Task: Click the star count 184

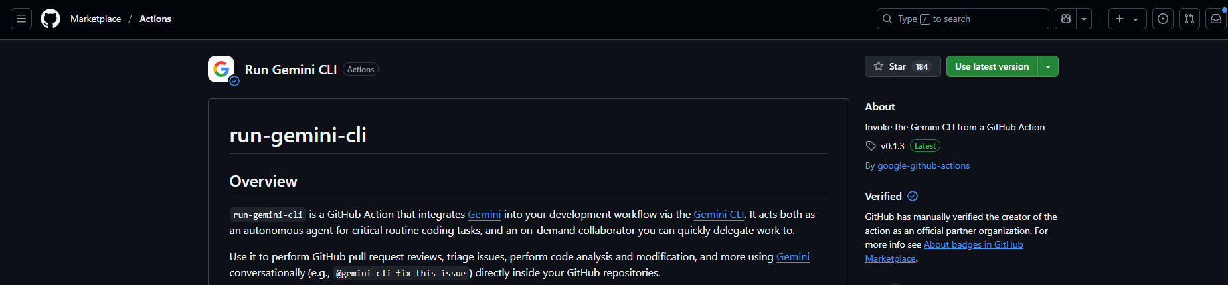Action: pos(922,66)
